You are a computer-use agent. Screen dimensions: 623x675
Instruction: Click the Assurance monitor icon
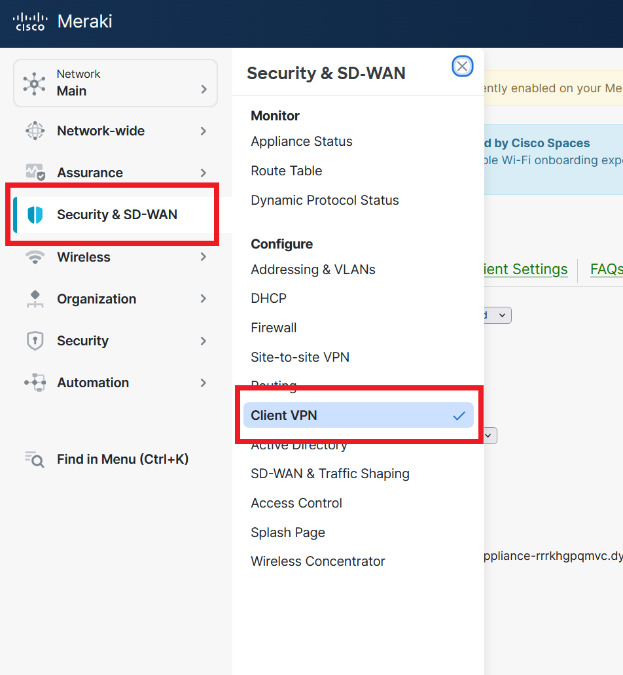[35, 172]
